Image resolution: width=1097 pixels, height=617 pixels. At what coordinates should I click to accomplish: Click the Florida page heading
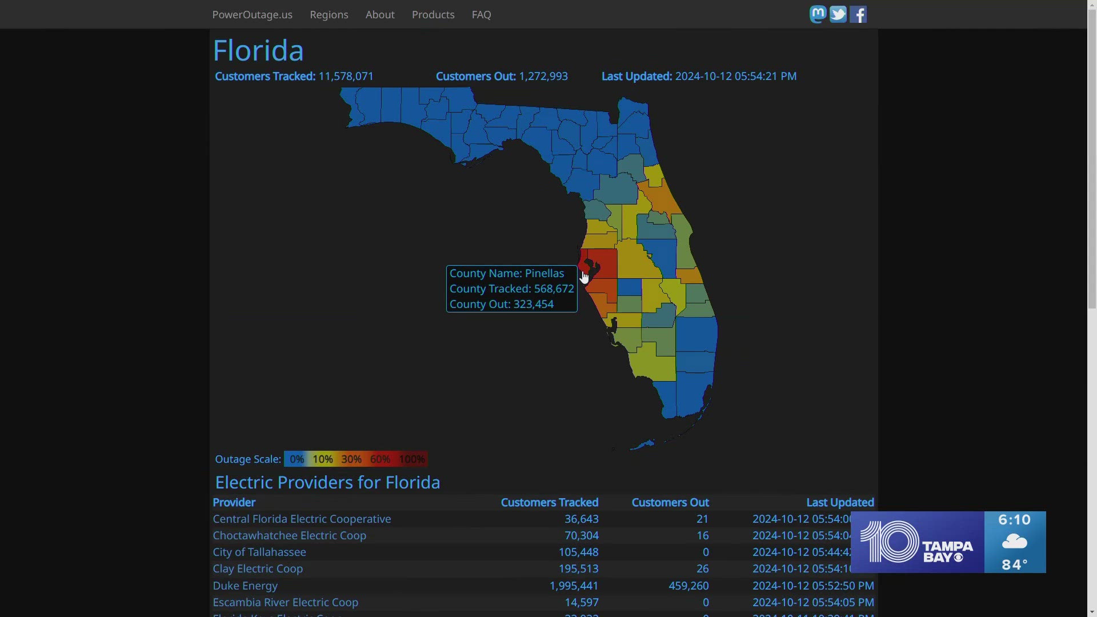[x=258, y=50]
